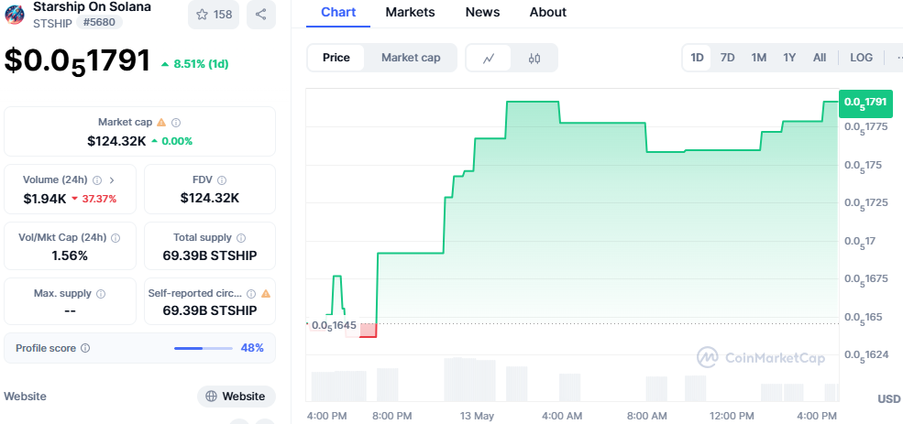Open the Total supply info icon

tap(241, 237)
